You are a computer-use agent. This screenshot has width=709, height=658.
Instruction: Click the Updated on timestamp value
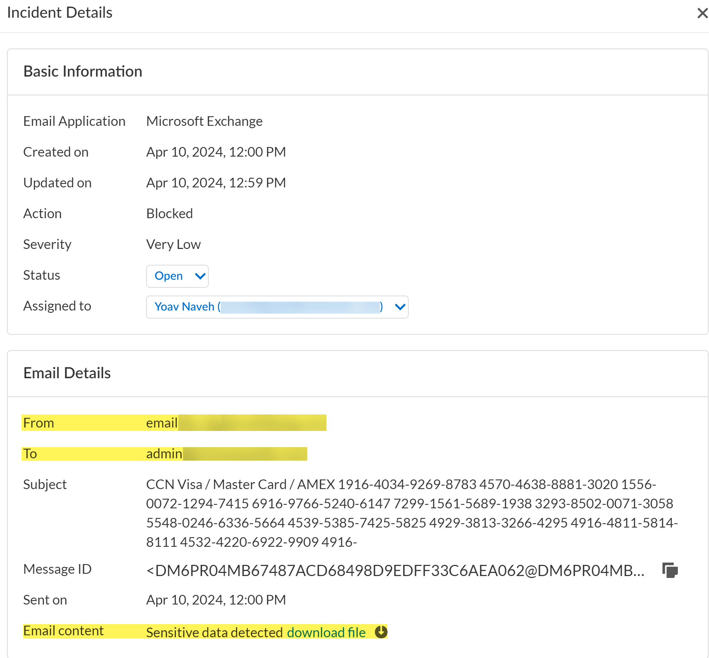click(216, 183)
